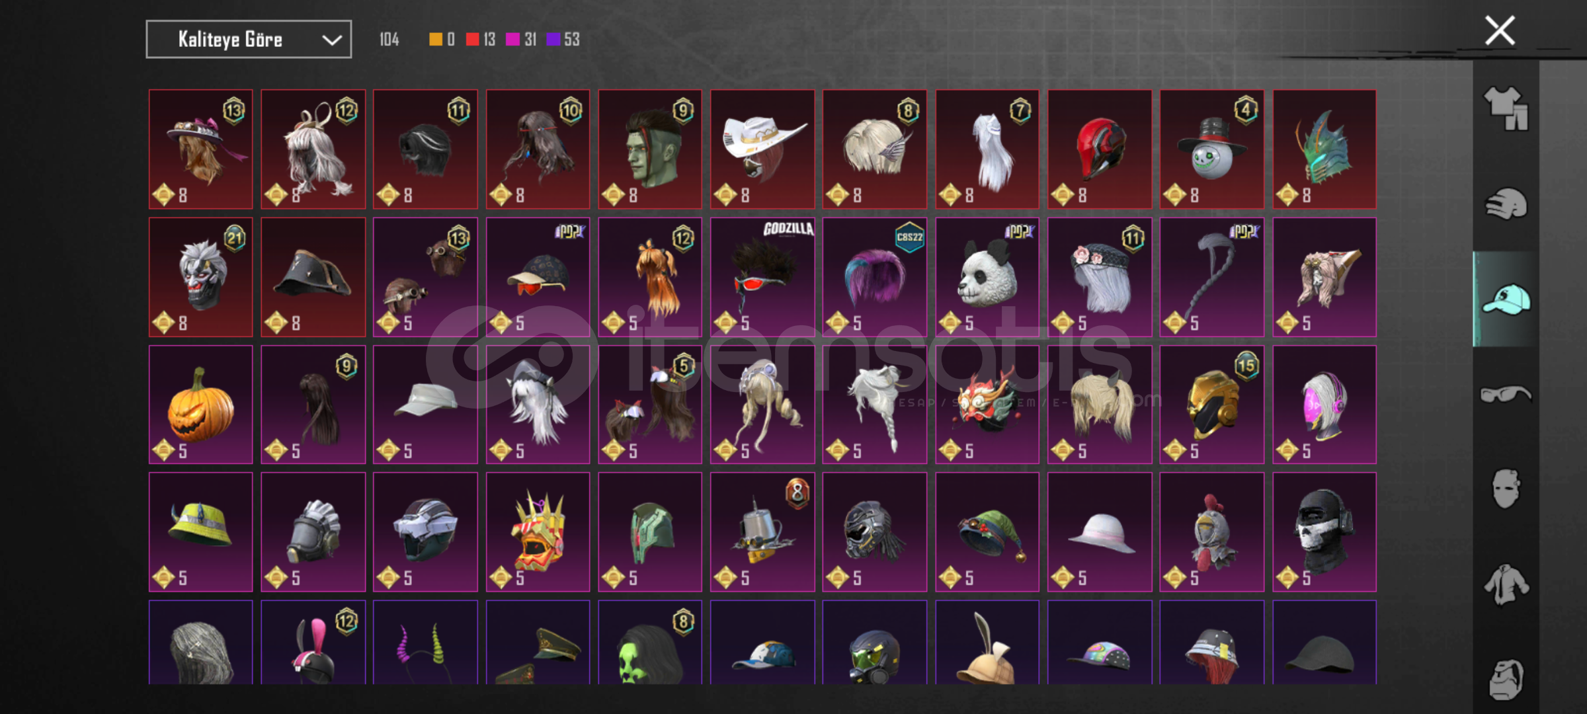Image resolution: width=1587 pixels, height=714 pixels.
Task: Open the outfits category shirt icon
Action: (1506, 108)
